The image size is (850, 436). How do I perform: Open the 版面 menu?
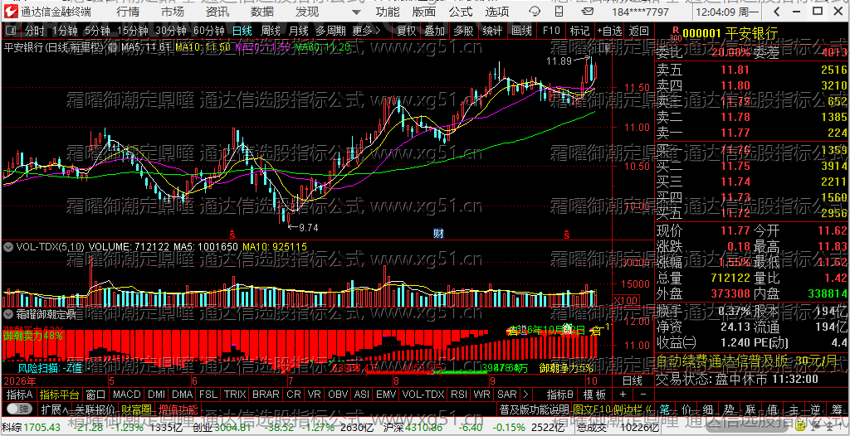(424, 12)
